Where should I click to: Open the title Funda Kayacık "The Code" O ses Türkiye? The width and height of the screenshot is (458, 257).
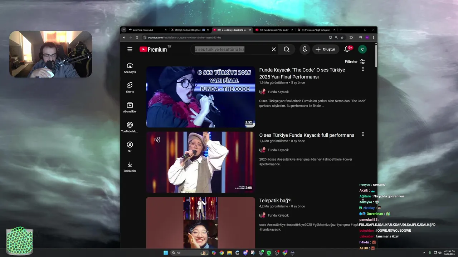[x=302, y=73]
